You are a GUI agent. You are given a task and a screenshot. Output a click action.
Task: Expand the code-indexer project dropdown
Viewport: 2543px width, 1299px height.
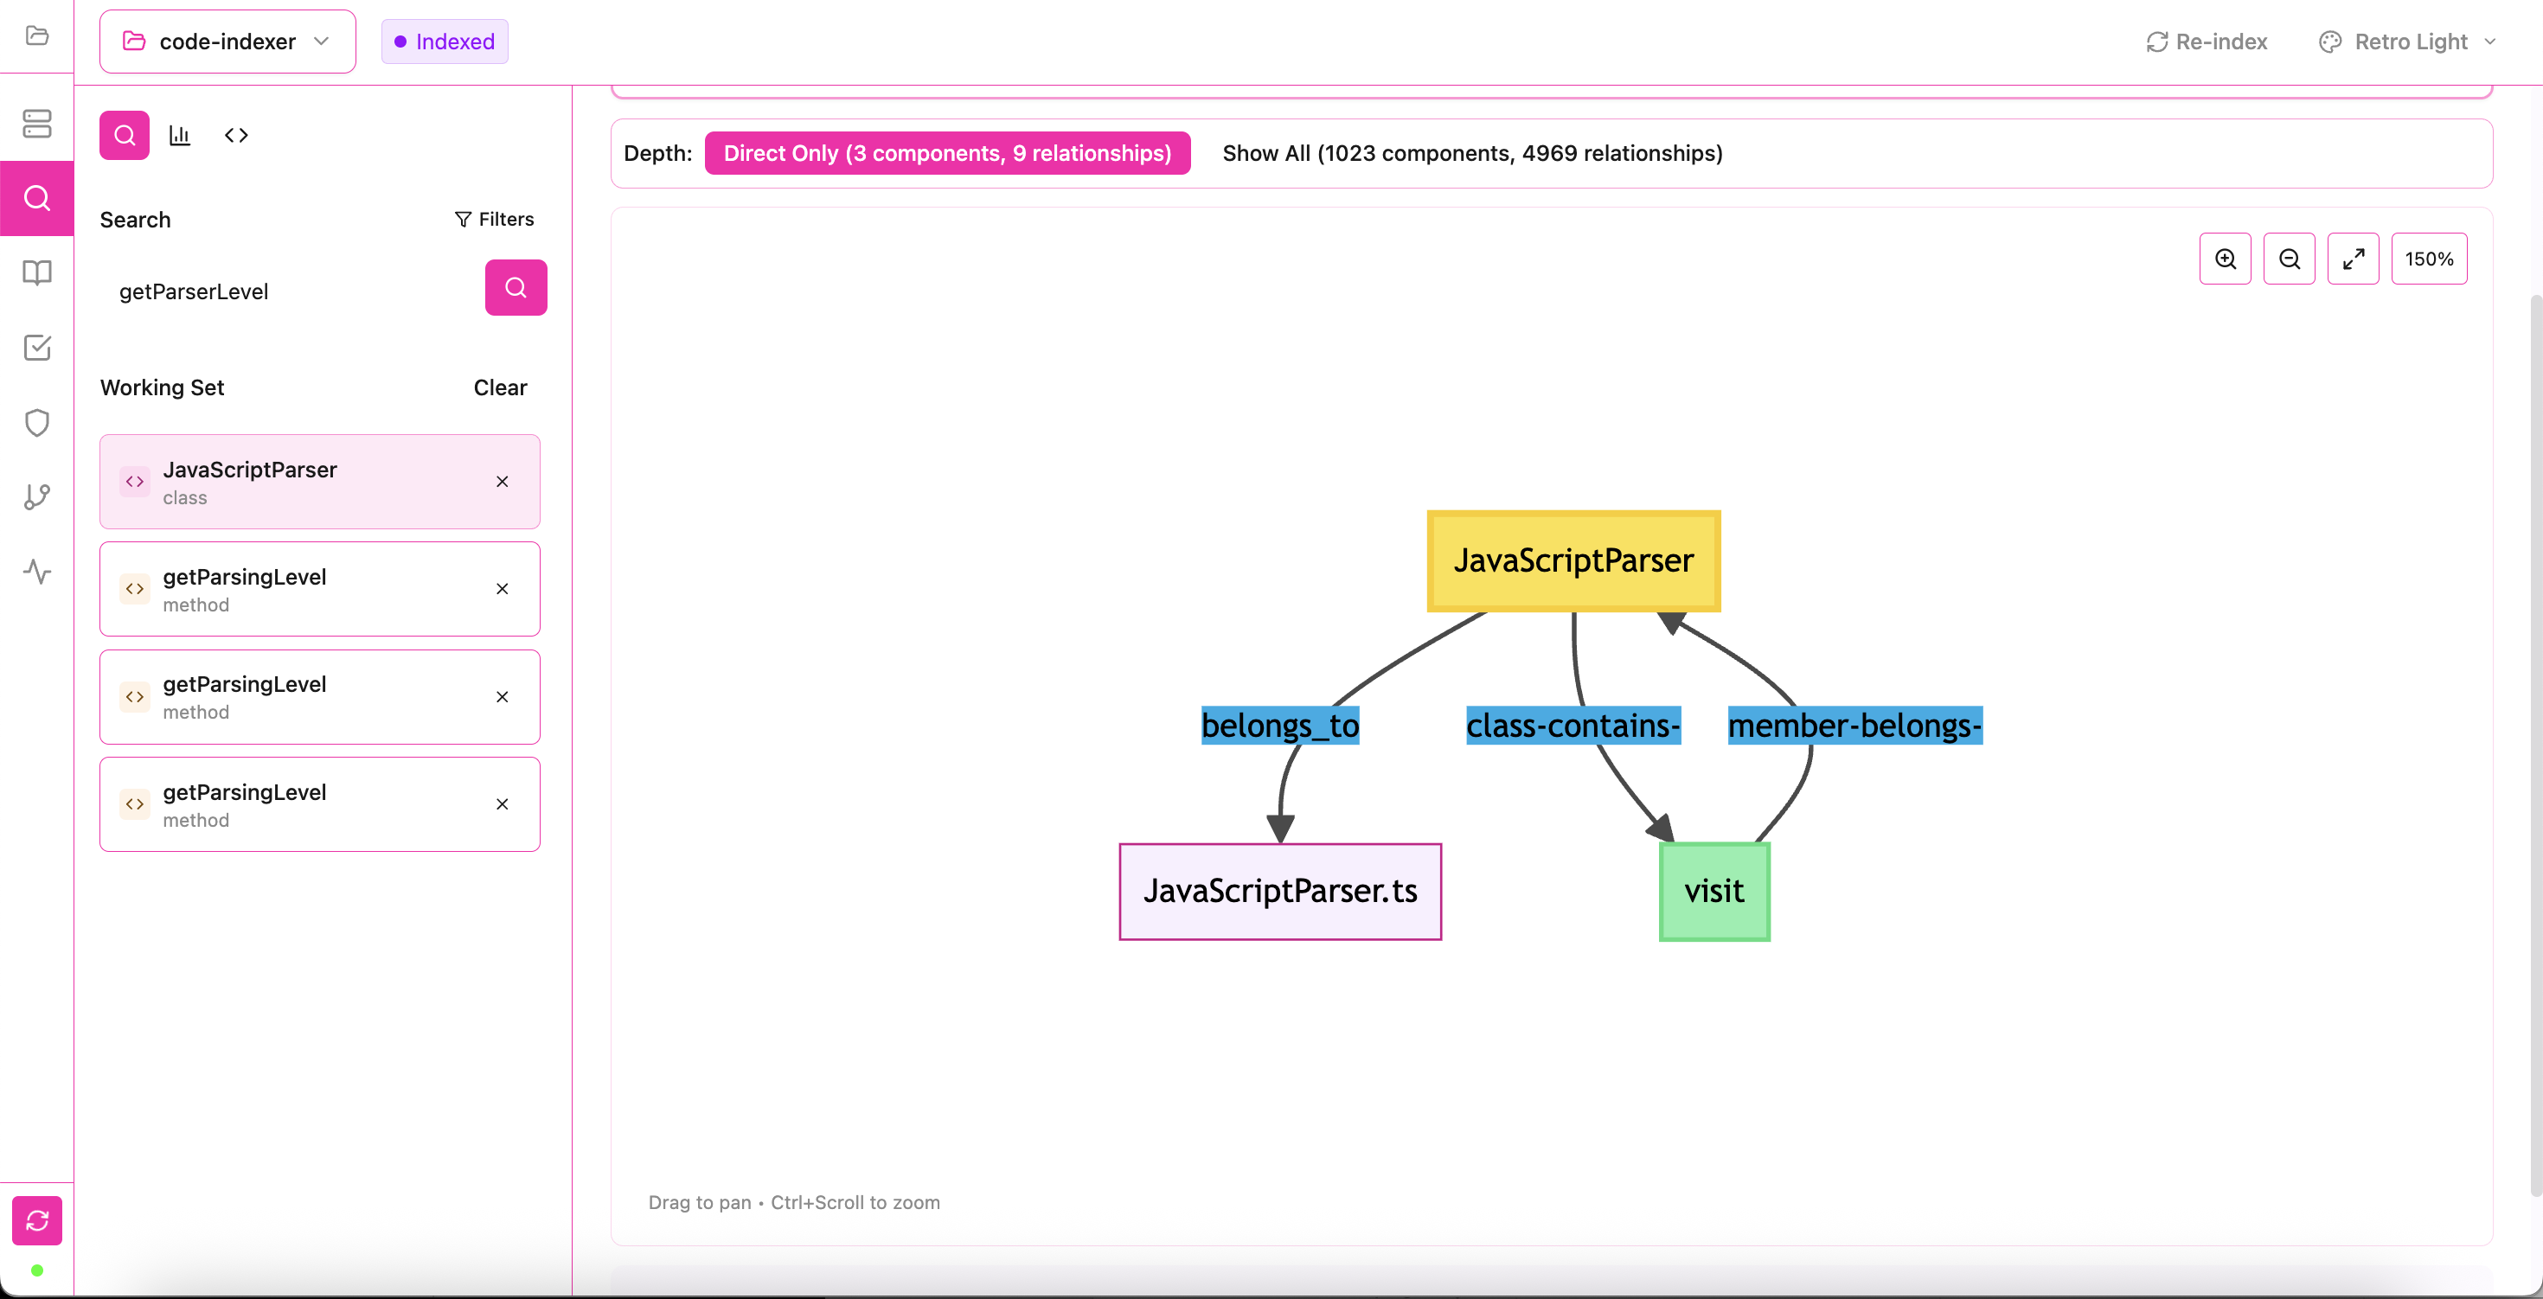click(x=227, y=42)
